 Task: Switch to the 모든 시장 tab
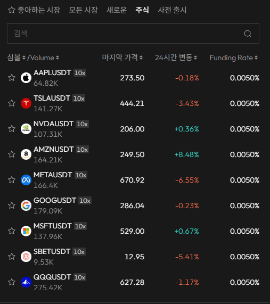tap(84, 10)
